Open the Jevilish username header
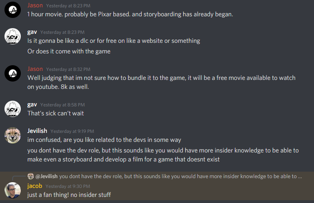Screen dimensions: 314x203 tap(37, 131)
